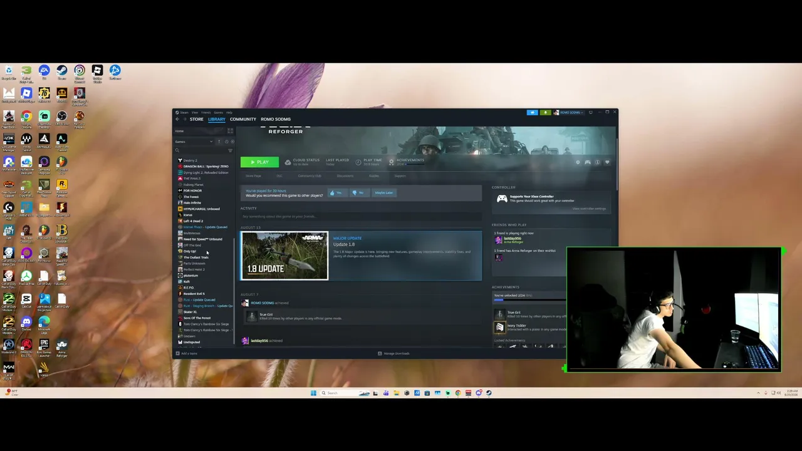Open the Steam menu

(183, 113)
